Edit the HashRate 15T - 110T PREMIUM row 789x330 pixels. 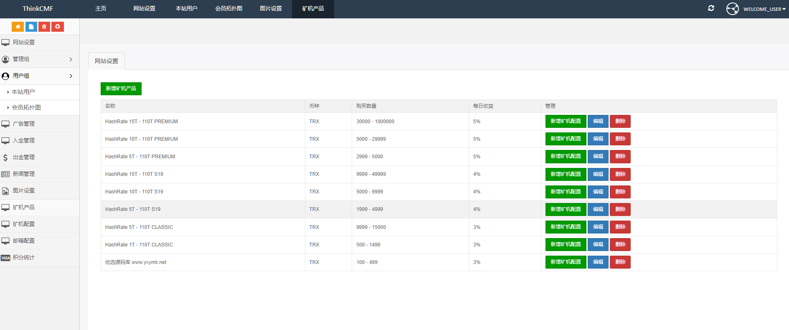[x=598, y=121]
